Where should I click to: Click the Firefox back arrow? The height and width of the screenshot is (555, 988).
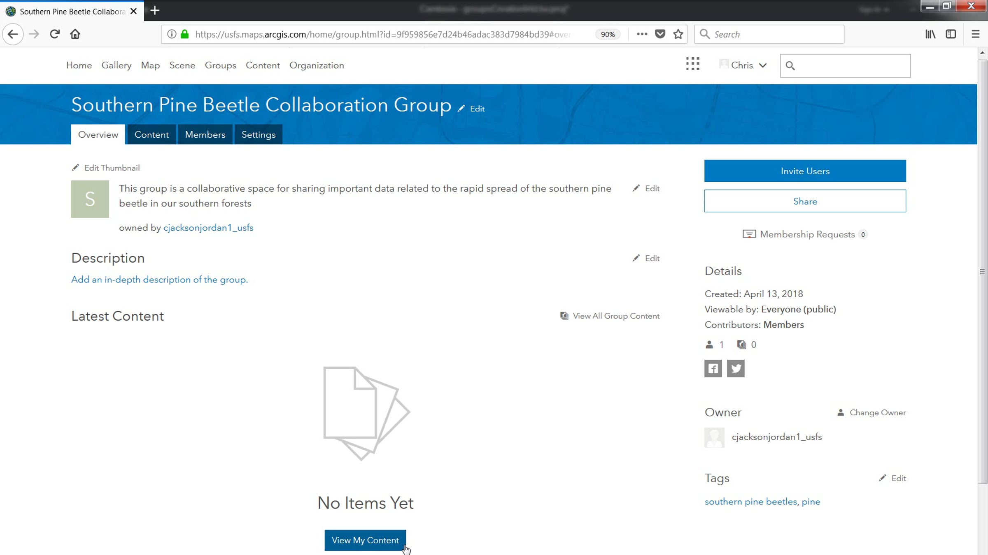point(13,34)
